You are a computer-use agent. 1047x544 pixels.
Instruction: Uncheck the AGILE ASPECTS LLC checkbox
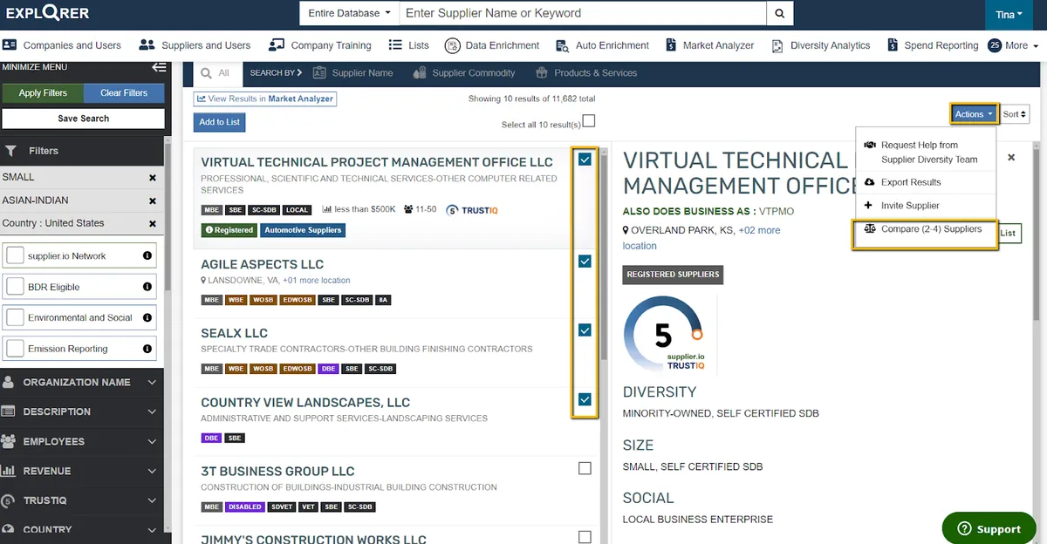[585, 262]
